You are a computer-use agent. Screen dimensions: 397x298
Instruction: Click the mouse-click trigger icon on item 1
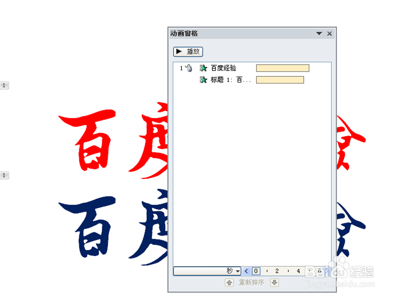189,68
